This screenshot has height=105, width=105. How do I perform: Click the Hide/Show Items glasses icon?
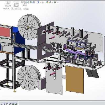43,2
